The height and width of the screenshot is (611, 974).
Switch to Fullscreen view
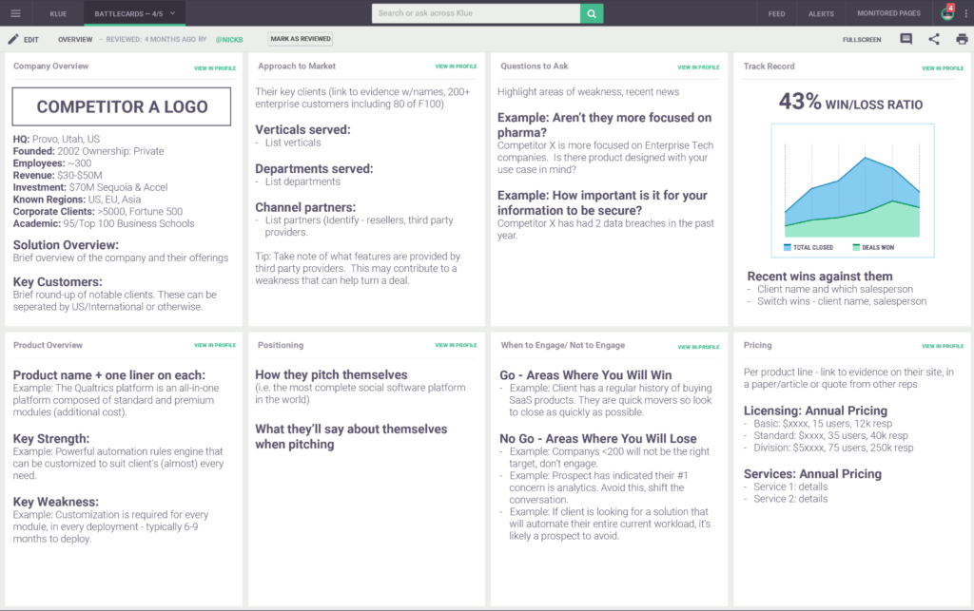coord(862,40)
